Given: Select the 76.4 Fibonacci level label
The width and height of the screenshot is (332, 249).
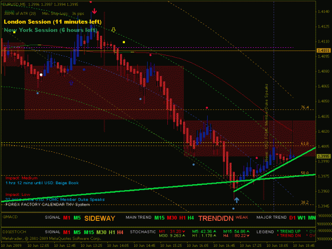Looking at the screenshot, I should 305,107.
